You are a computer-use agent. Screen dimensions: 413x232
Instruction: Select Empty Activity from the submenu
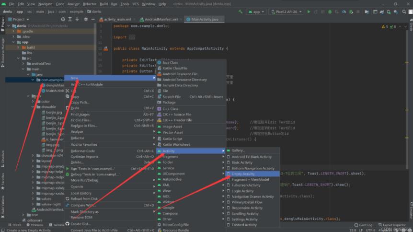pyautogui.click(x=243, y=174)
